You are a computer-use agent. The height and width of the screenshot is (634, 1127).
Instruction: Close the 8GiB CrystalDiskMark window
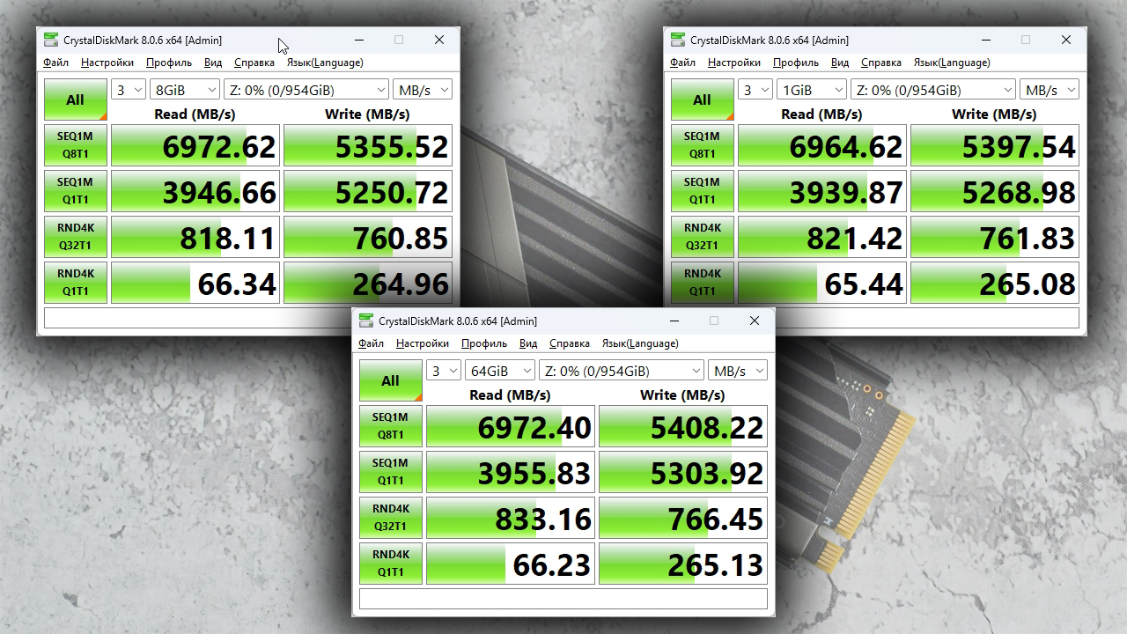(439, 40)
